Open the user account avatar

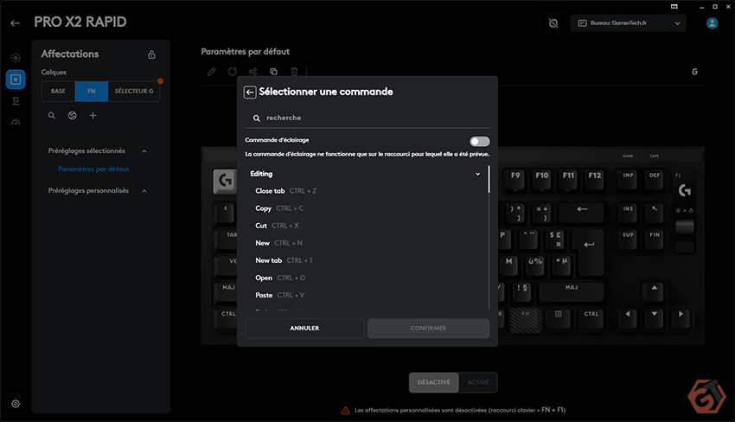pyautogui.click(x=712, y=23)
